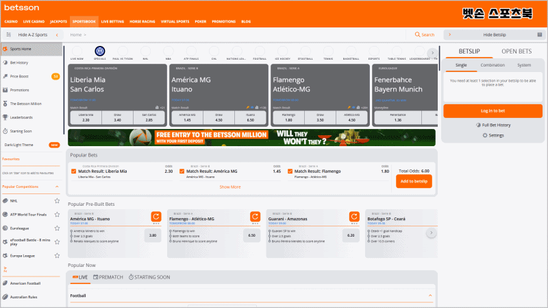Click the Starting Soon clock icon in sidebar

click(5, 131)
